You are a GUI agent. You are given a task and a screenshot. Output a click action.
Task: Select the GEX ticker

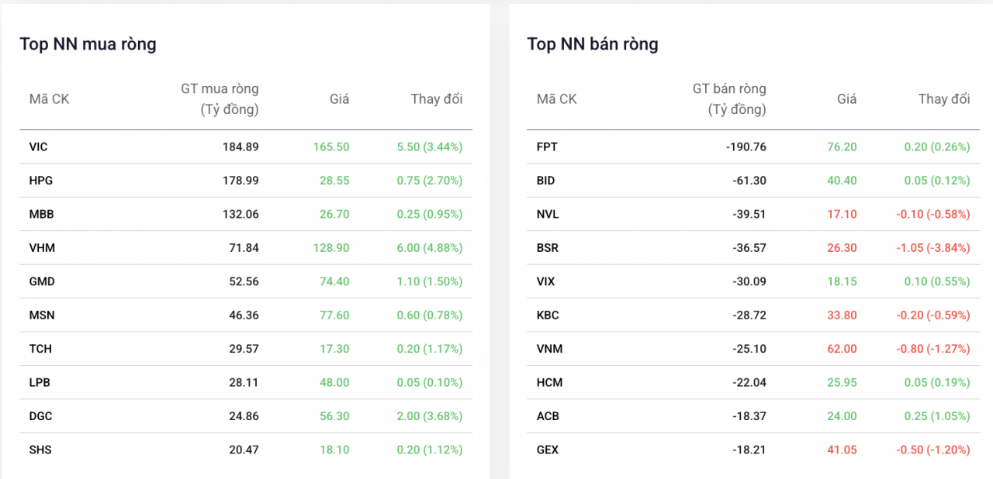tap(548, 450)
